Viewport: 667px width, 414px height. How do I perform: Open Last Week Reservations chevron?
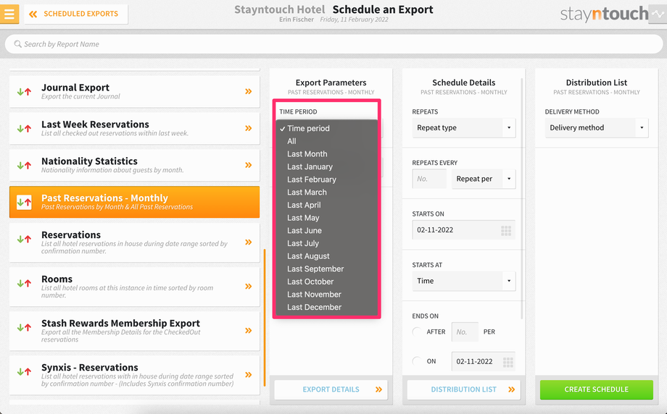click(249, 128)
